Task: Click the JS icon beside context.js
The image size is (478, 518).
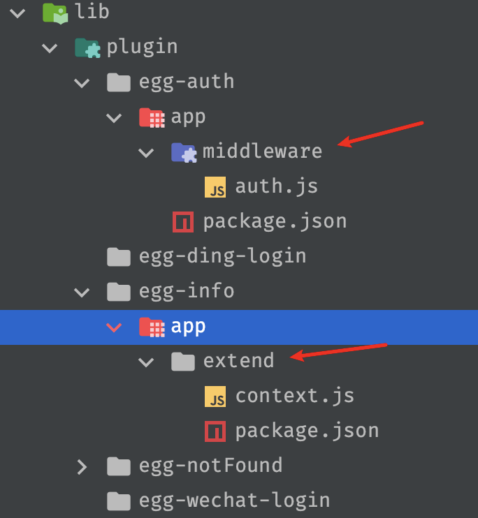Action: [216, 396]
